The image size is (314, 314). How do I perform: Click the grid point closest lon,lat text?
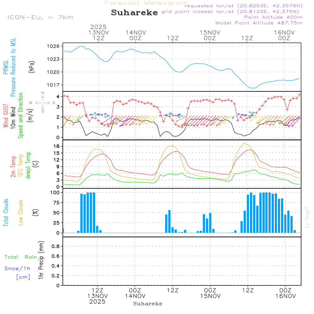(232, 12)
